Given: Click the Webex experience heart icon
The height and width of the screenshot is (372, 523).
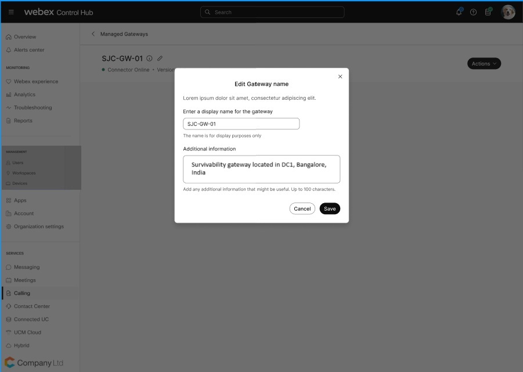Looking at the screenshot, I should click(9, 82).
